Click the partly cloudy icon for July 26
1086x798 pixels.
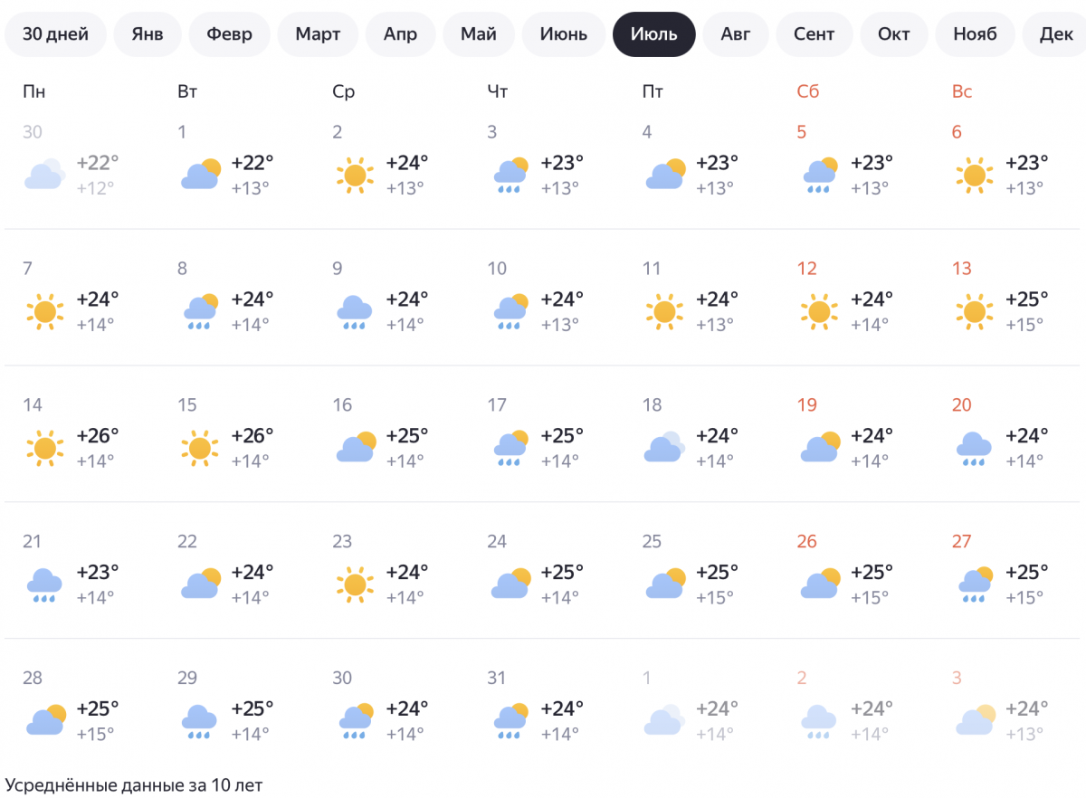pos(819,584)
